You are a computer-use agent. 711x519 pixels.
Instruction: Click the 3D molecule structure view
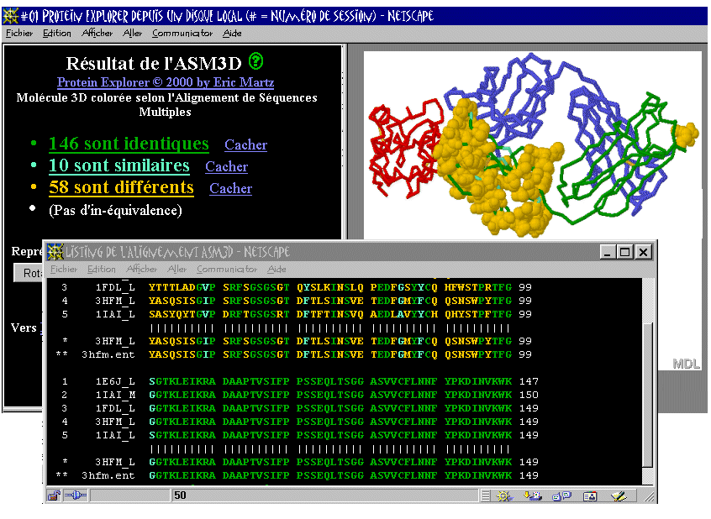pos(532,146)
